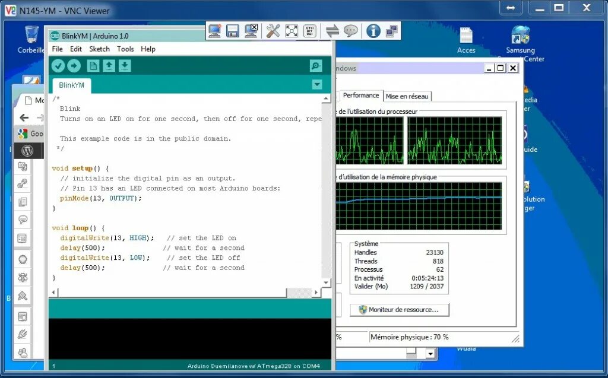This screenshot has width=608, height=378.
Task: Switch to Mise en réseau tab
Action: pos(407,96)
